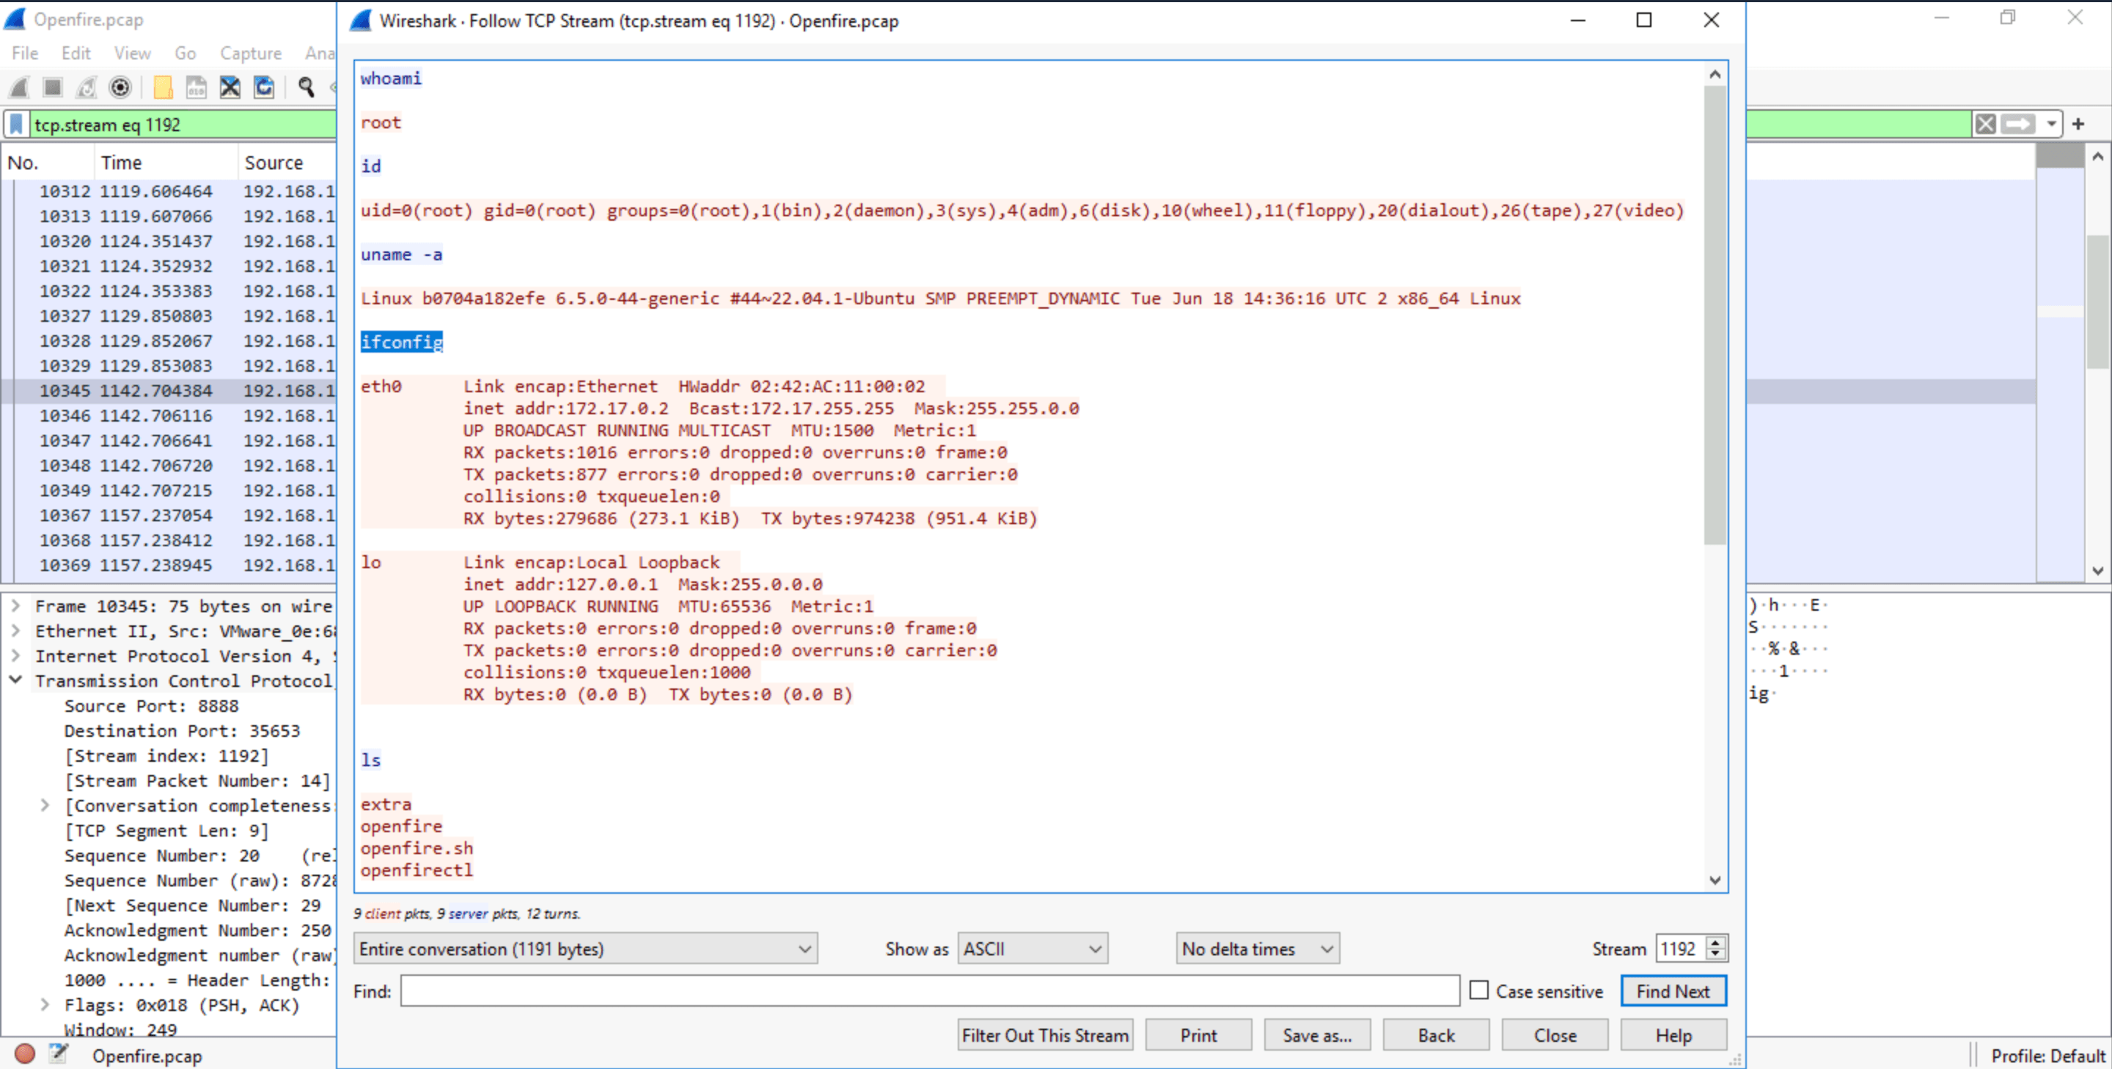The height and width of the screenshot is (1069, 2112).
Task: Open capture options gear icon
Action: pos(120,87)
